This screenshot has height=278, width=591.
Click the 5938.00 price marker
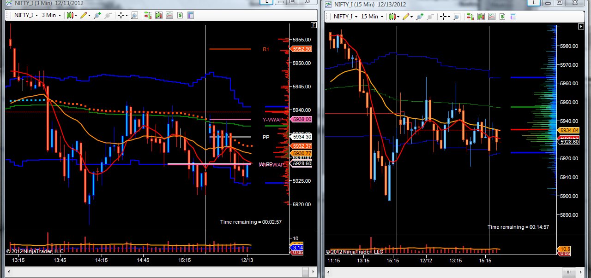point(301,119)
